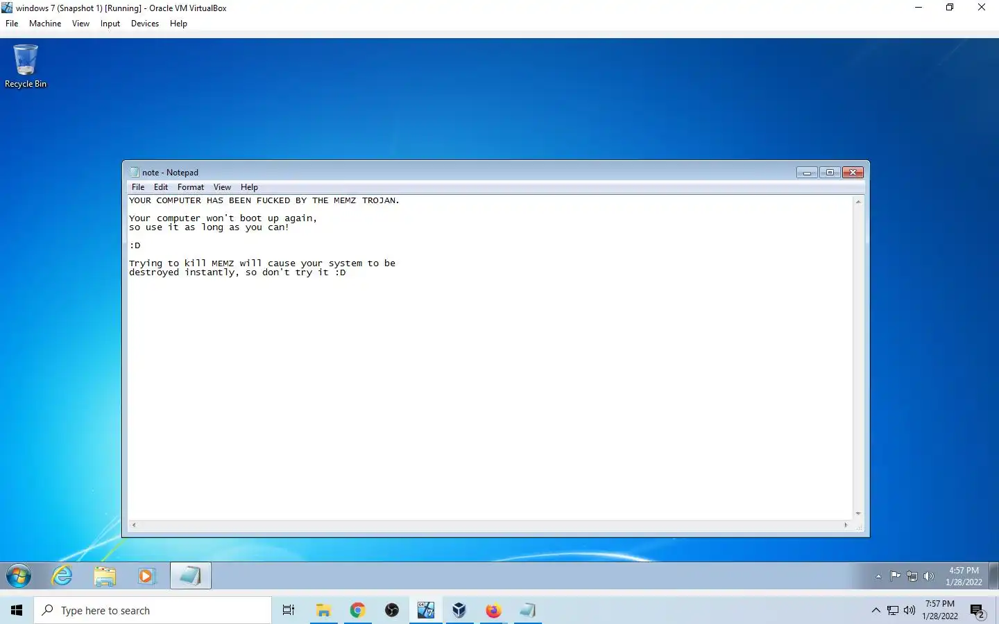Click the Notepad title bar icon

[135, 173]
